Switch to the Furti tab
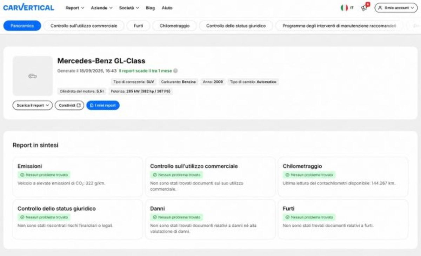The height and width of the screenshot is (256, 421). tap(138, 26)
